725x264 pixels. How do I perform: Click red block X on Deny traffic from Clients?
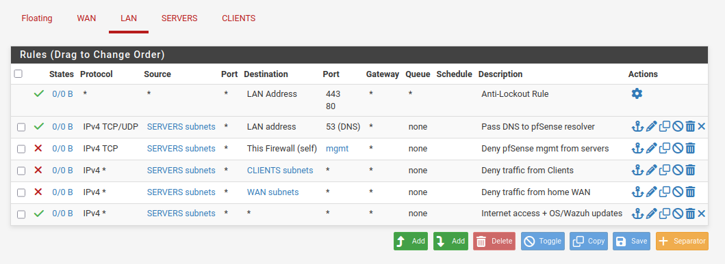coord(38,171)
